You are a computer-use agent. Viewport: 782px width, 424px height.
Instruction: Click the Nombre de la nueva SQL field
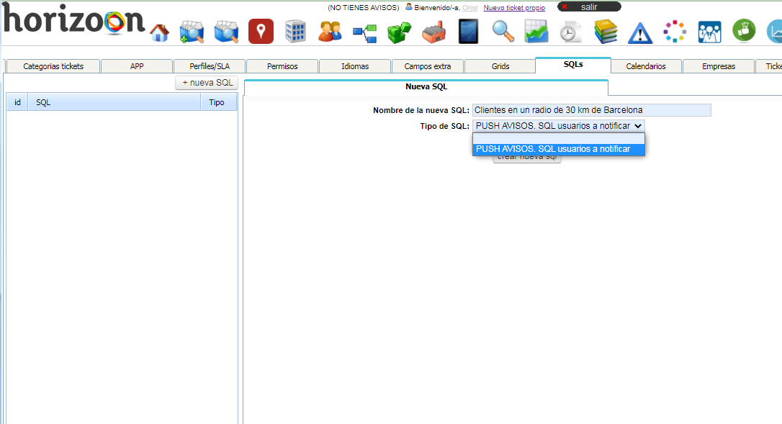(591, 110)
